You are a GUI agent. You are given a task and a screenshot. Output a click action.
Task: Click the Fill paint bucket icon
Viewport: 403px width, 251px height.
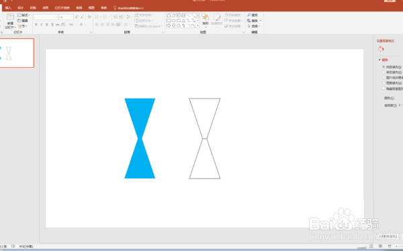(381, 49)
